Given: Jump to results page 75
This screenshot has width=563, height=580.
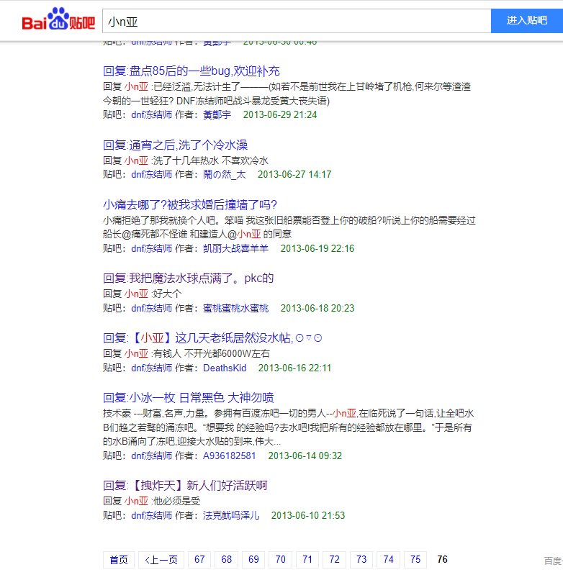Looking at the screenshot, I should pos(415,560).
